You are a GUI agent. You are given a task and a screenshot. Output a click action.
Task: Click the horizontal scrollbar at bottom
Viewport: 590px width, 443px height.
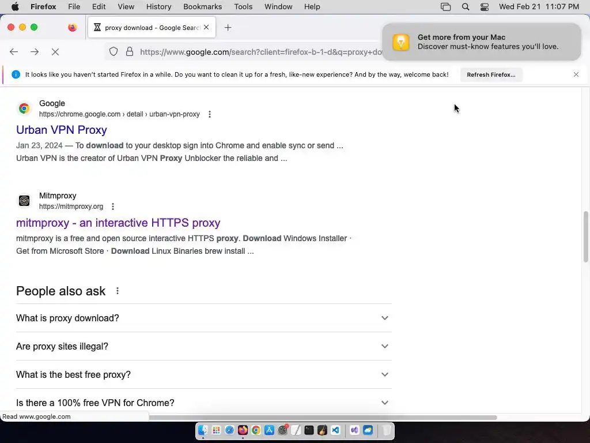coord(323,418)
